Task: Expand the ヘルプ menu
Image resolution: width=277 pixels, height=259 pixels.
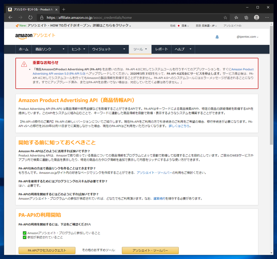Action: tap(183, 49)
